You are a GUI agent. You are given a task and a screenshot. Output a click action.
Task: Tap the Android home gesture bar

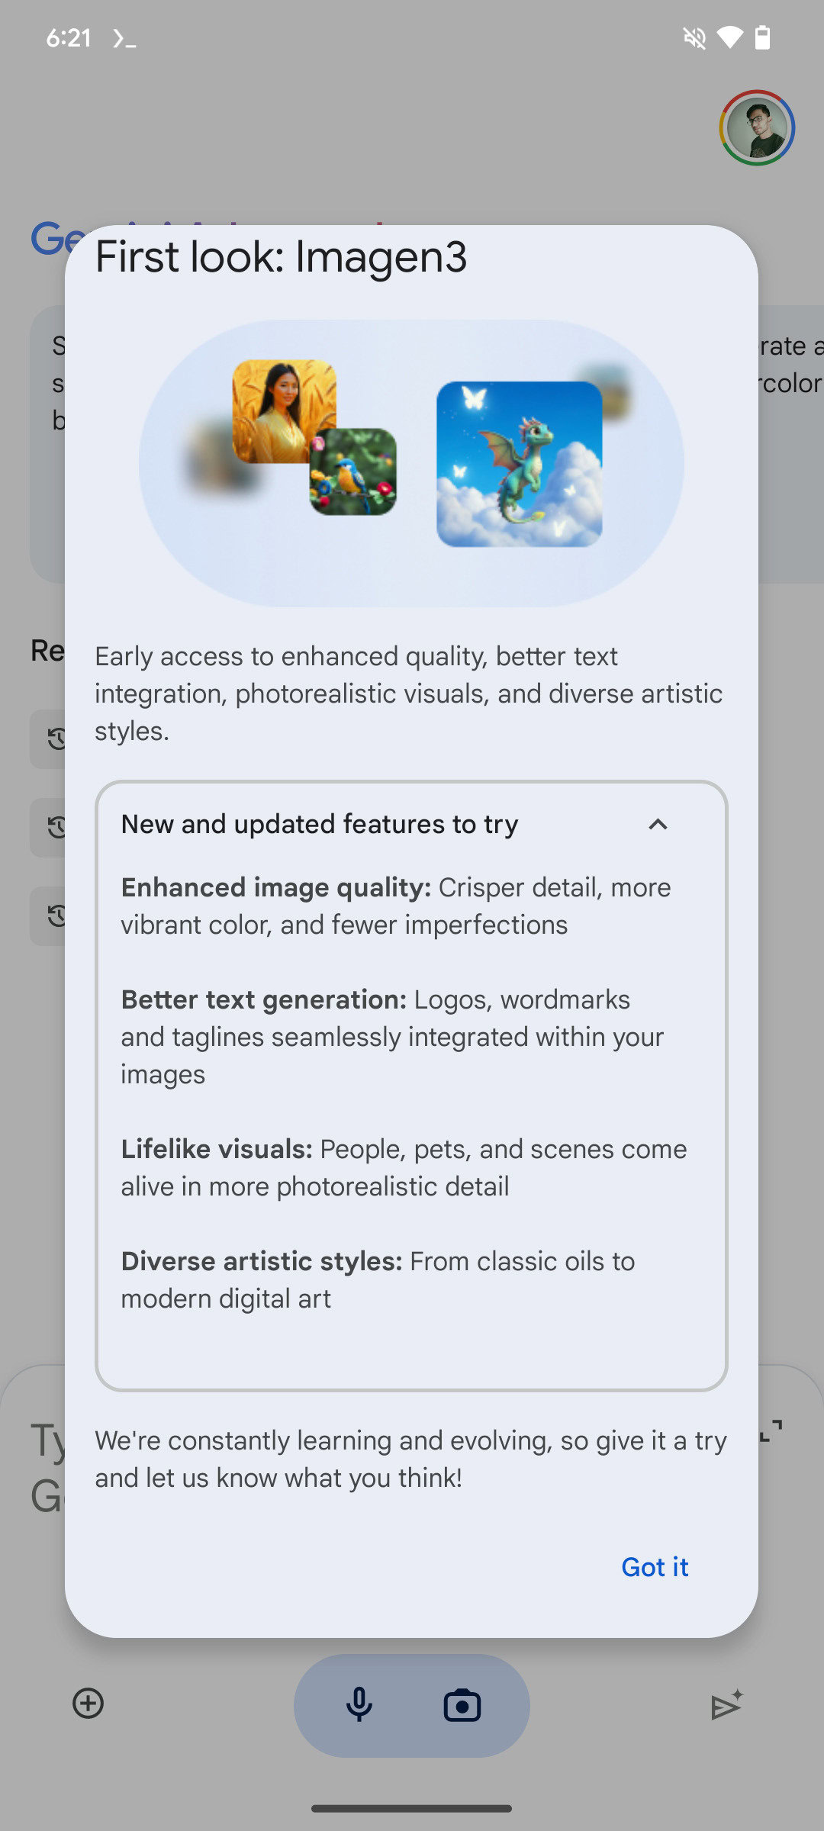point(412,1808)
